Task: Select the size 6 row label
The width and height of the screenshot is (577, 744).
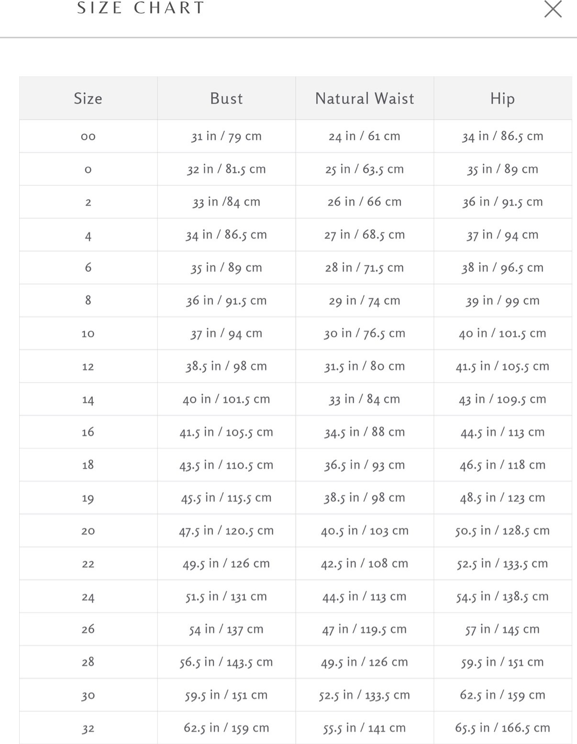Action: 88,267
